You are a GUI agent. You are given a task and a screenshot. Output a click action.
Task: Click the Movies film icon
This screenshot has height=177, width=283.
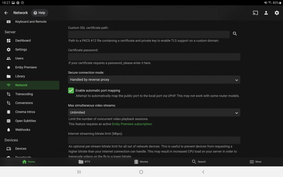click(x=136, y=162)
